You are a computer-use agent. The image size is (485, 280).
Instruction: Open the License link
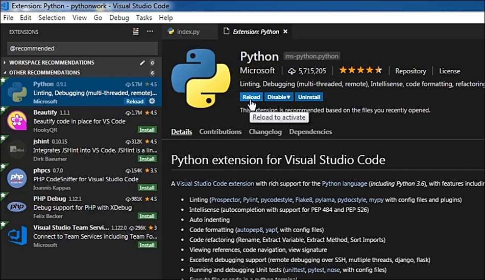[449, 71]
